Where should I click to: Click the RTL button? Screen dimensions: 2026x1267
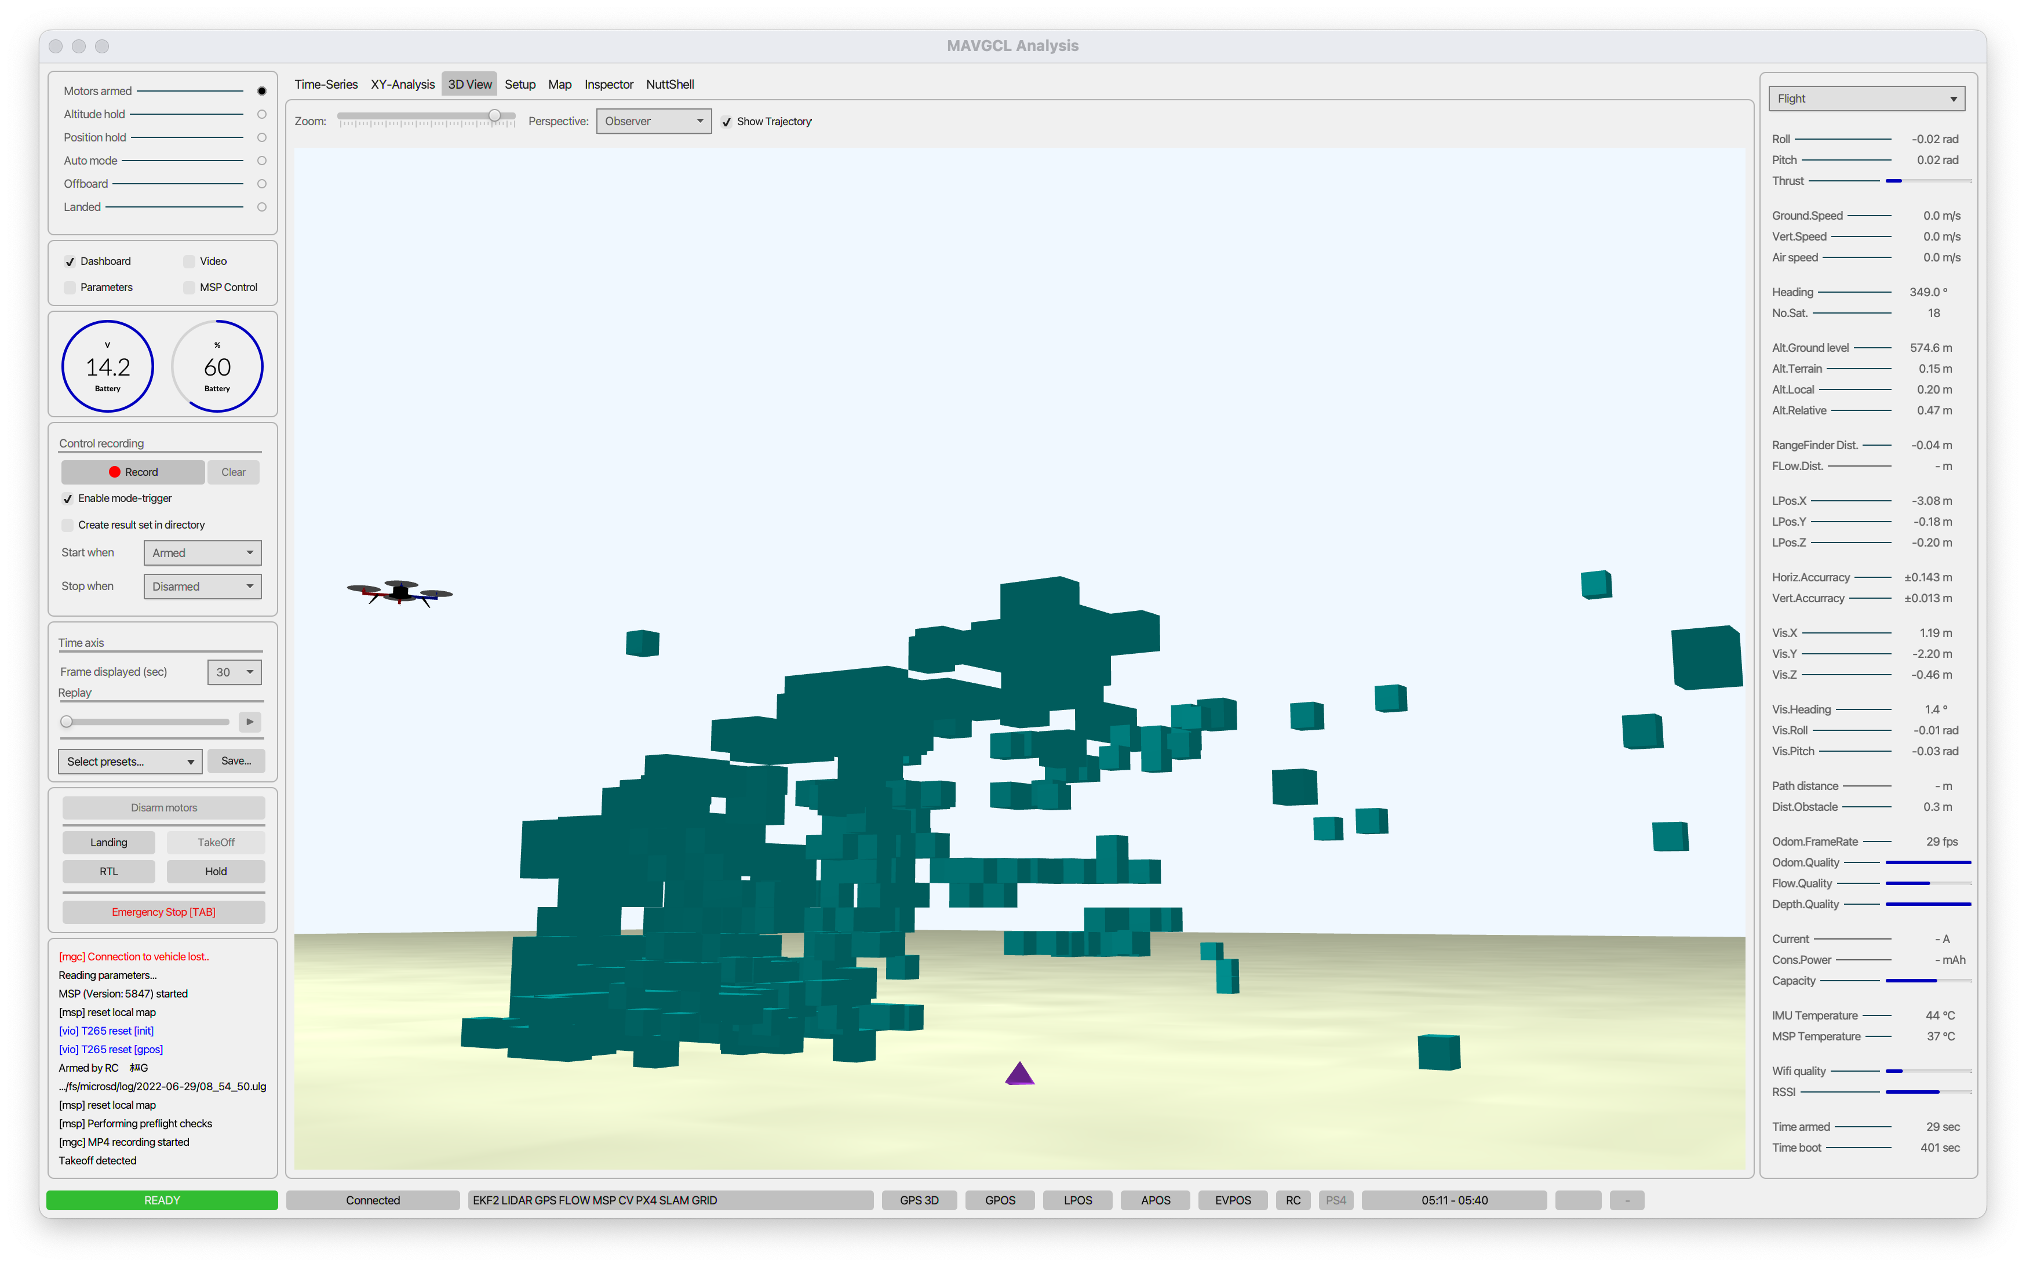coord(109,872)
